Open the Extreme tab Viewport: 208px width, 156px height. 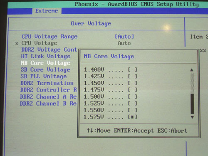click(47, 11)
